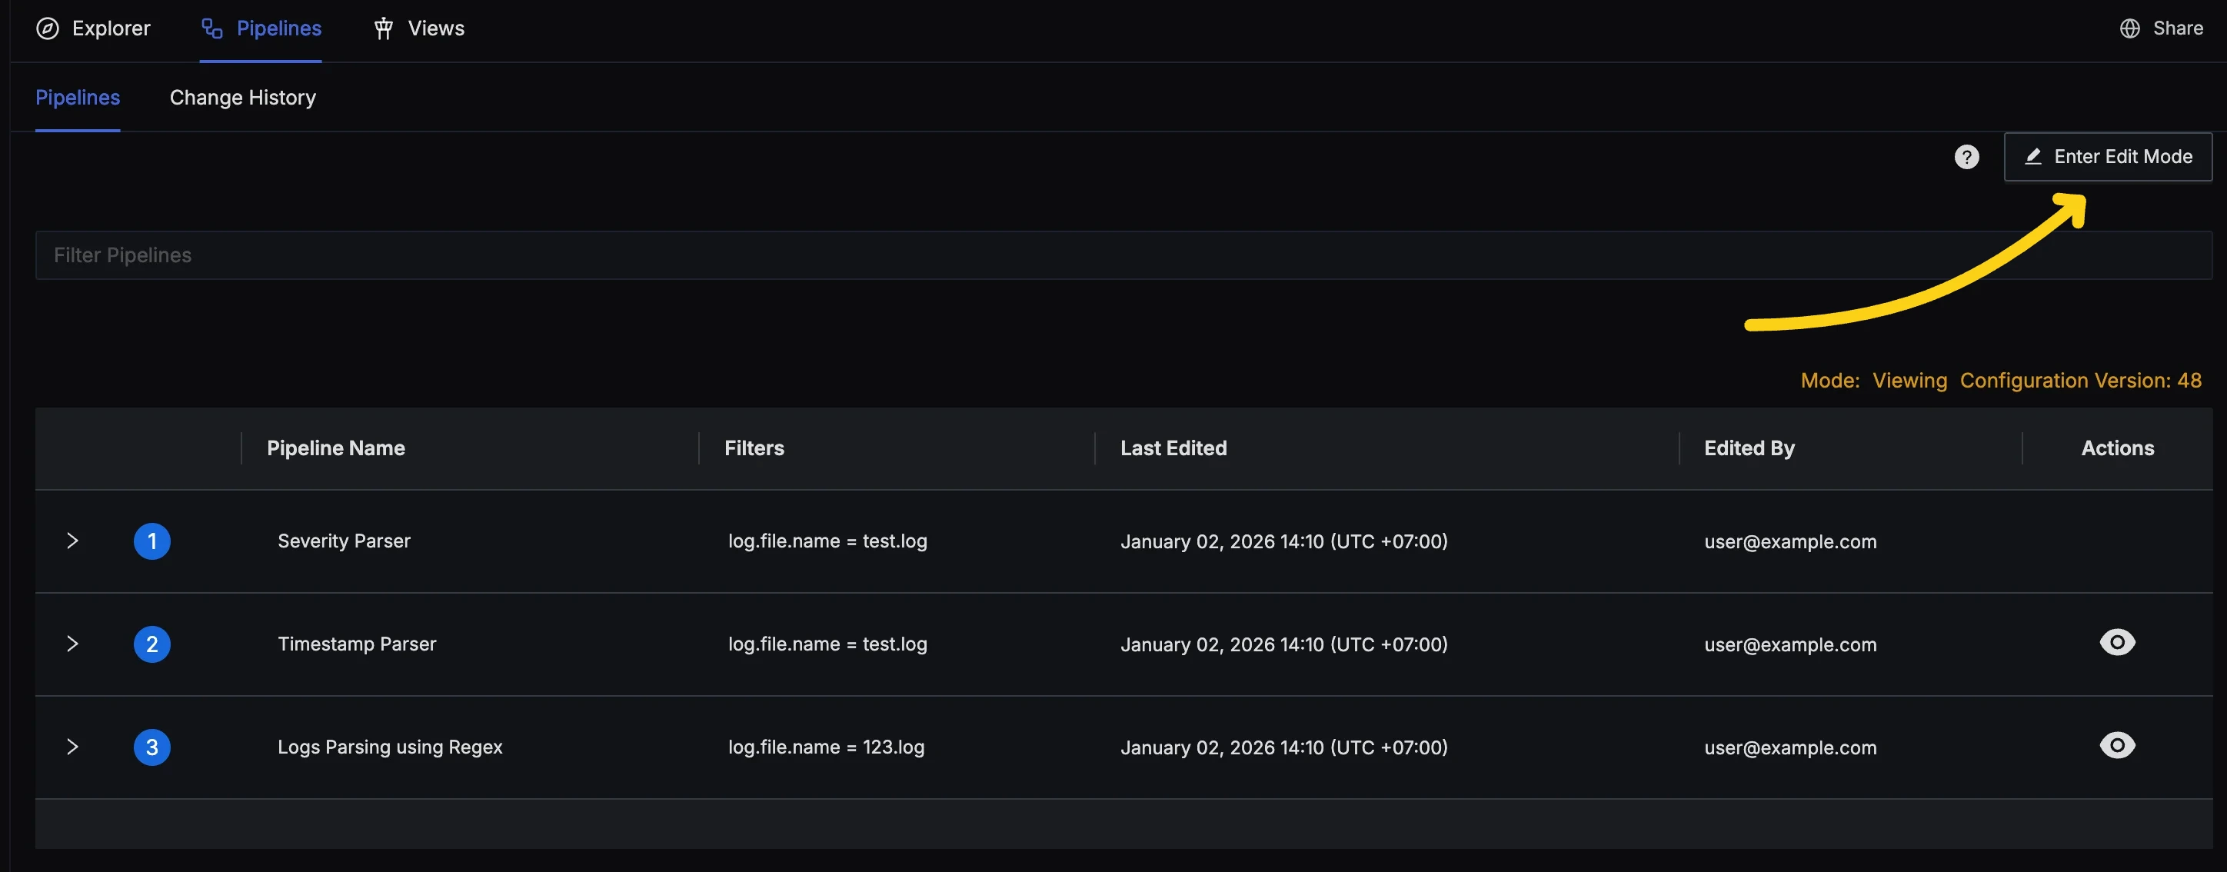
Task: Click the number 1 pipeline badge
Action: click(152, 541)
